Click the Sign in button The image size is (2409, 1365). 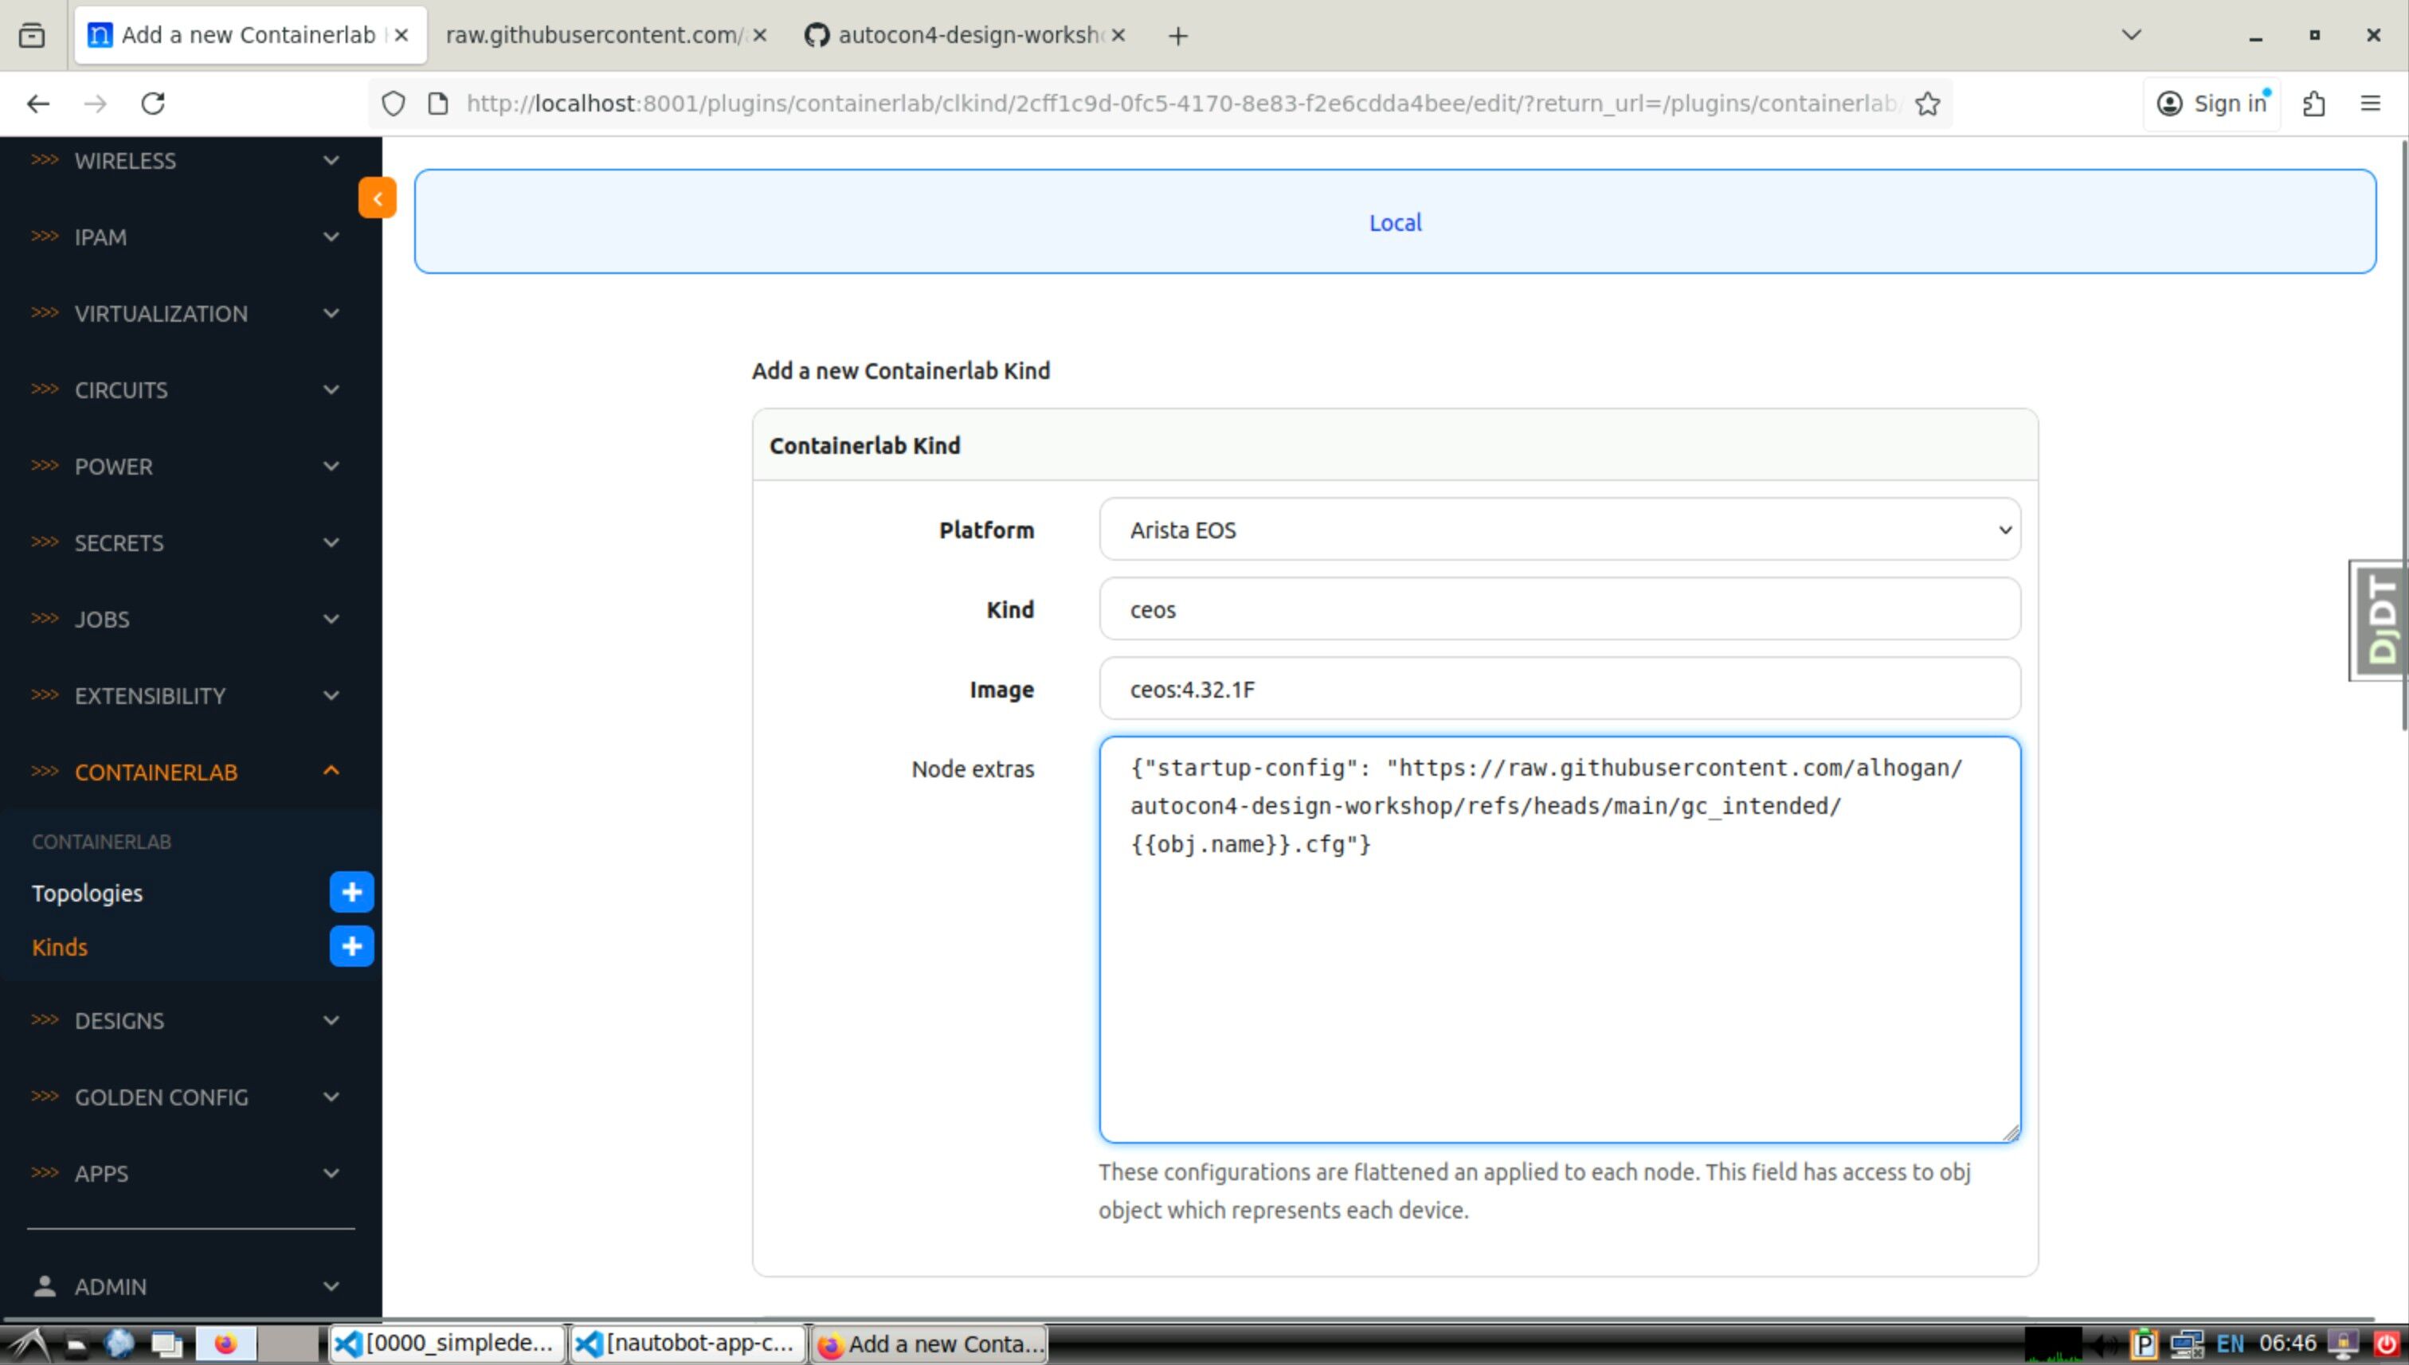click(x=2212, y=103)
